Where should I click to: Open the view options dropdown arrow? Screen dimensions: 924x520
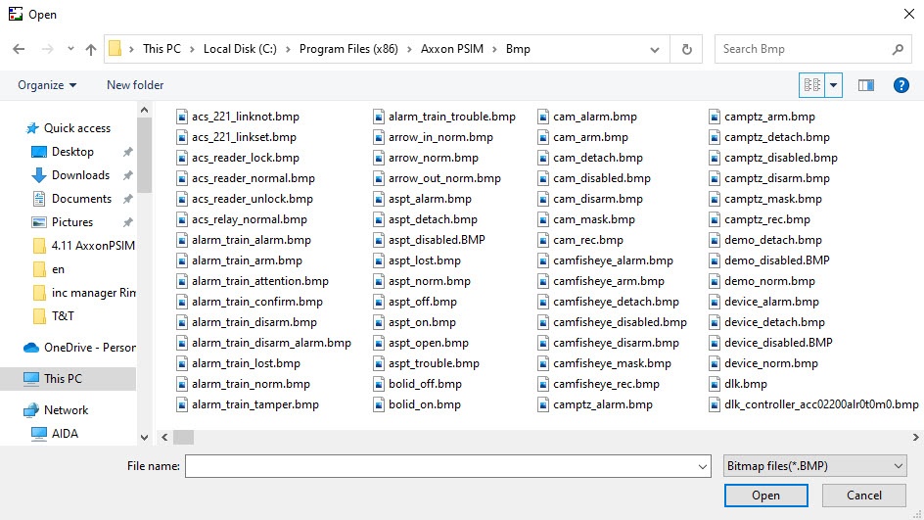834,85
